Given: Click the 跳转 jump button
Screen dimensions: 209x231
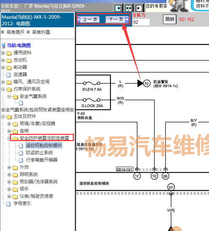Looking at the screenshot, I should [x=170, y=19].
